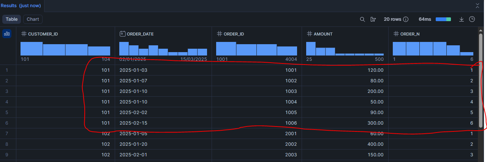Image resolution: width=487 pixels, height=162 pixels.
Task: Select row number 7
Action: [x=7, y=134]
